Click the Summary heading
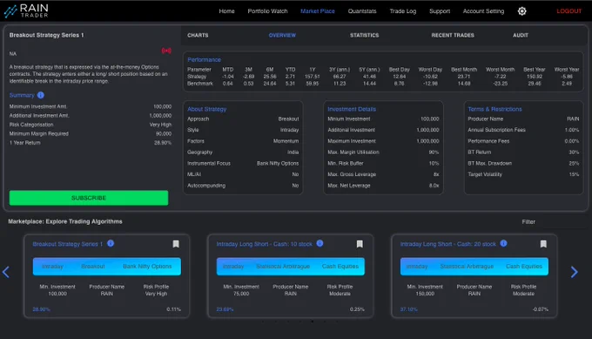The height and width of the screenshot is (339, 592). [22, 95]
